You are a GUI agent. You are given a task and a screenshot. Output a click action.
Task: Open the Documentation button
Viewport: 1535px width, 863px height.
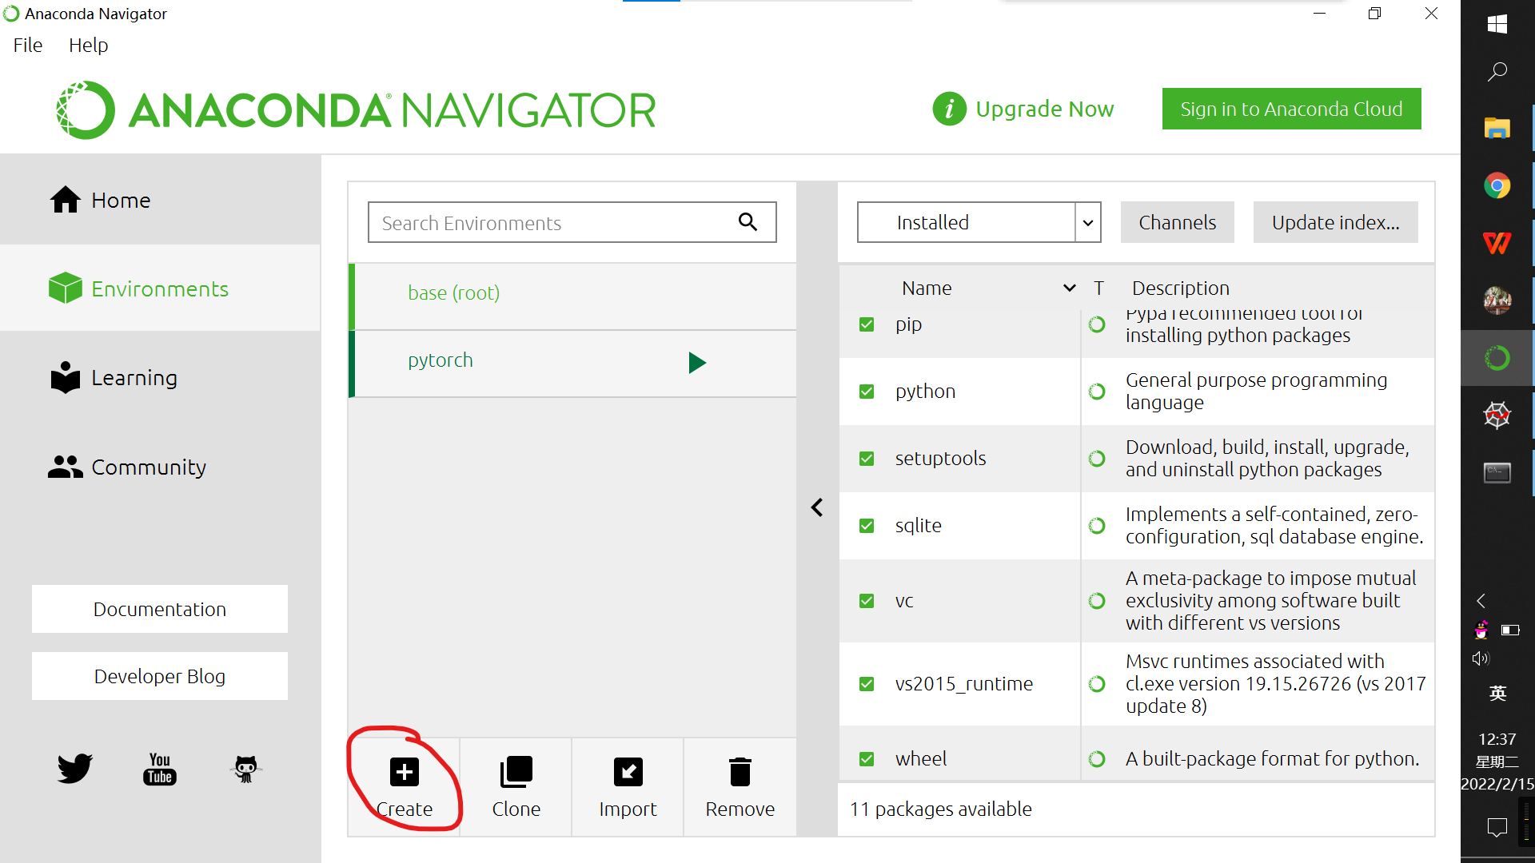(160, 609)
